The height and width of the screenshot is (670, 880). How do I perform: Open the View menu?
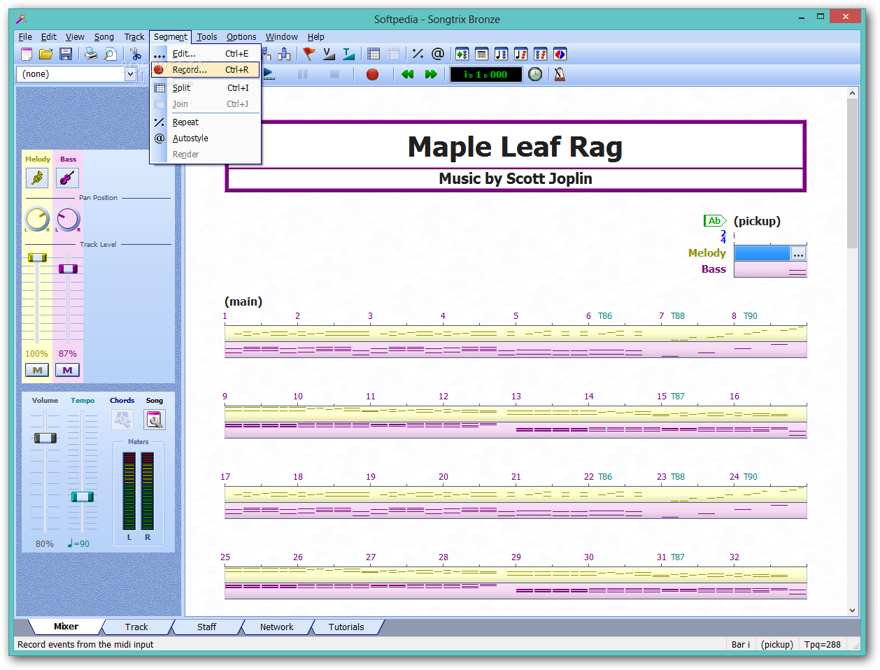coord(75,37)
